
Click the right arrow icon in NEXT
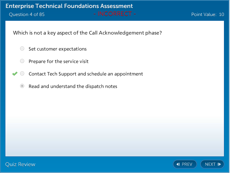coord(219,164)
